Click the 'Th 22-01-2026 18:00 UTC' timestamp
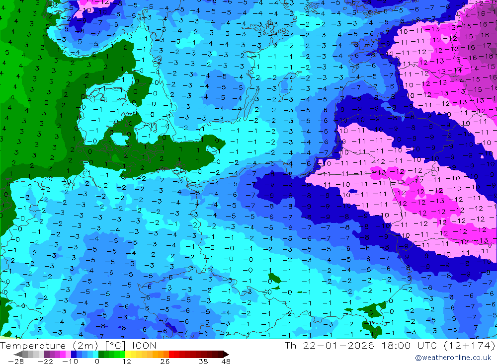 click(x=361, y=346)
